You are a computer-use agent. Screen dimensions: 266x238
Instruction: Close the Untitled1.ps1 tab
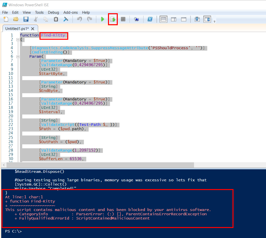[33, 29]
